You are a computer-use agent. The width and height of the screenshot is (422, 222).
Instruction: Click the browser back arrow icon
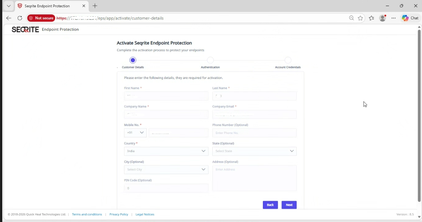[9, 18]
